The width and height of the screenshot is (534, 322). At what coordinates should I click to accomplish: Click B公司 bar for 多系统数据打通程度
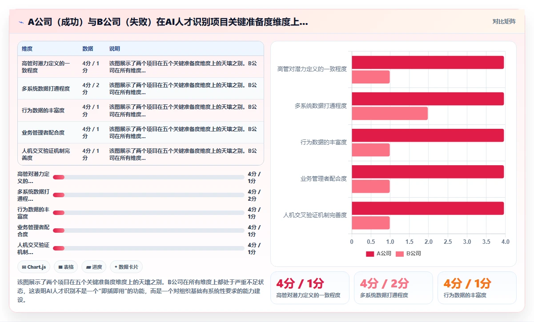[389, 113]
